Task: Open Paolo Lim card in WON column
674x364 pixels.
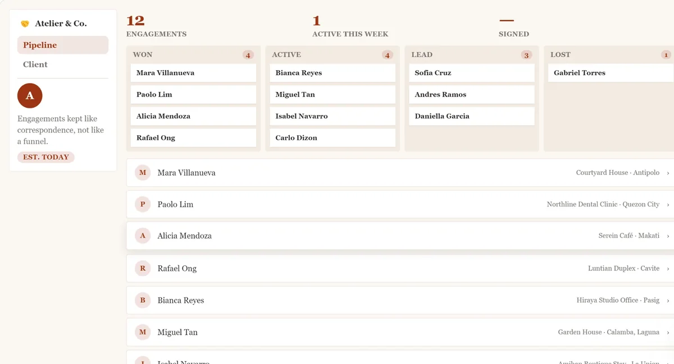Action: [x=193, y=94]
